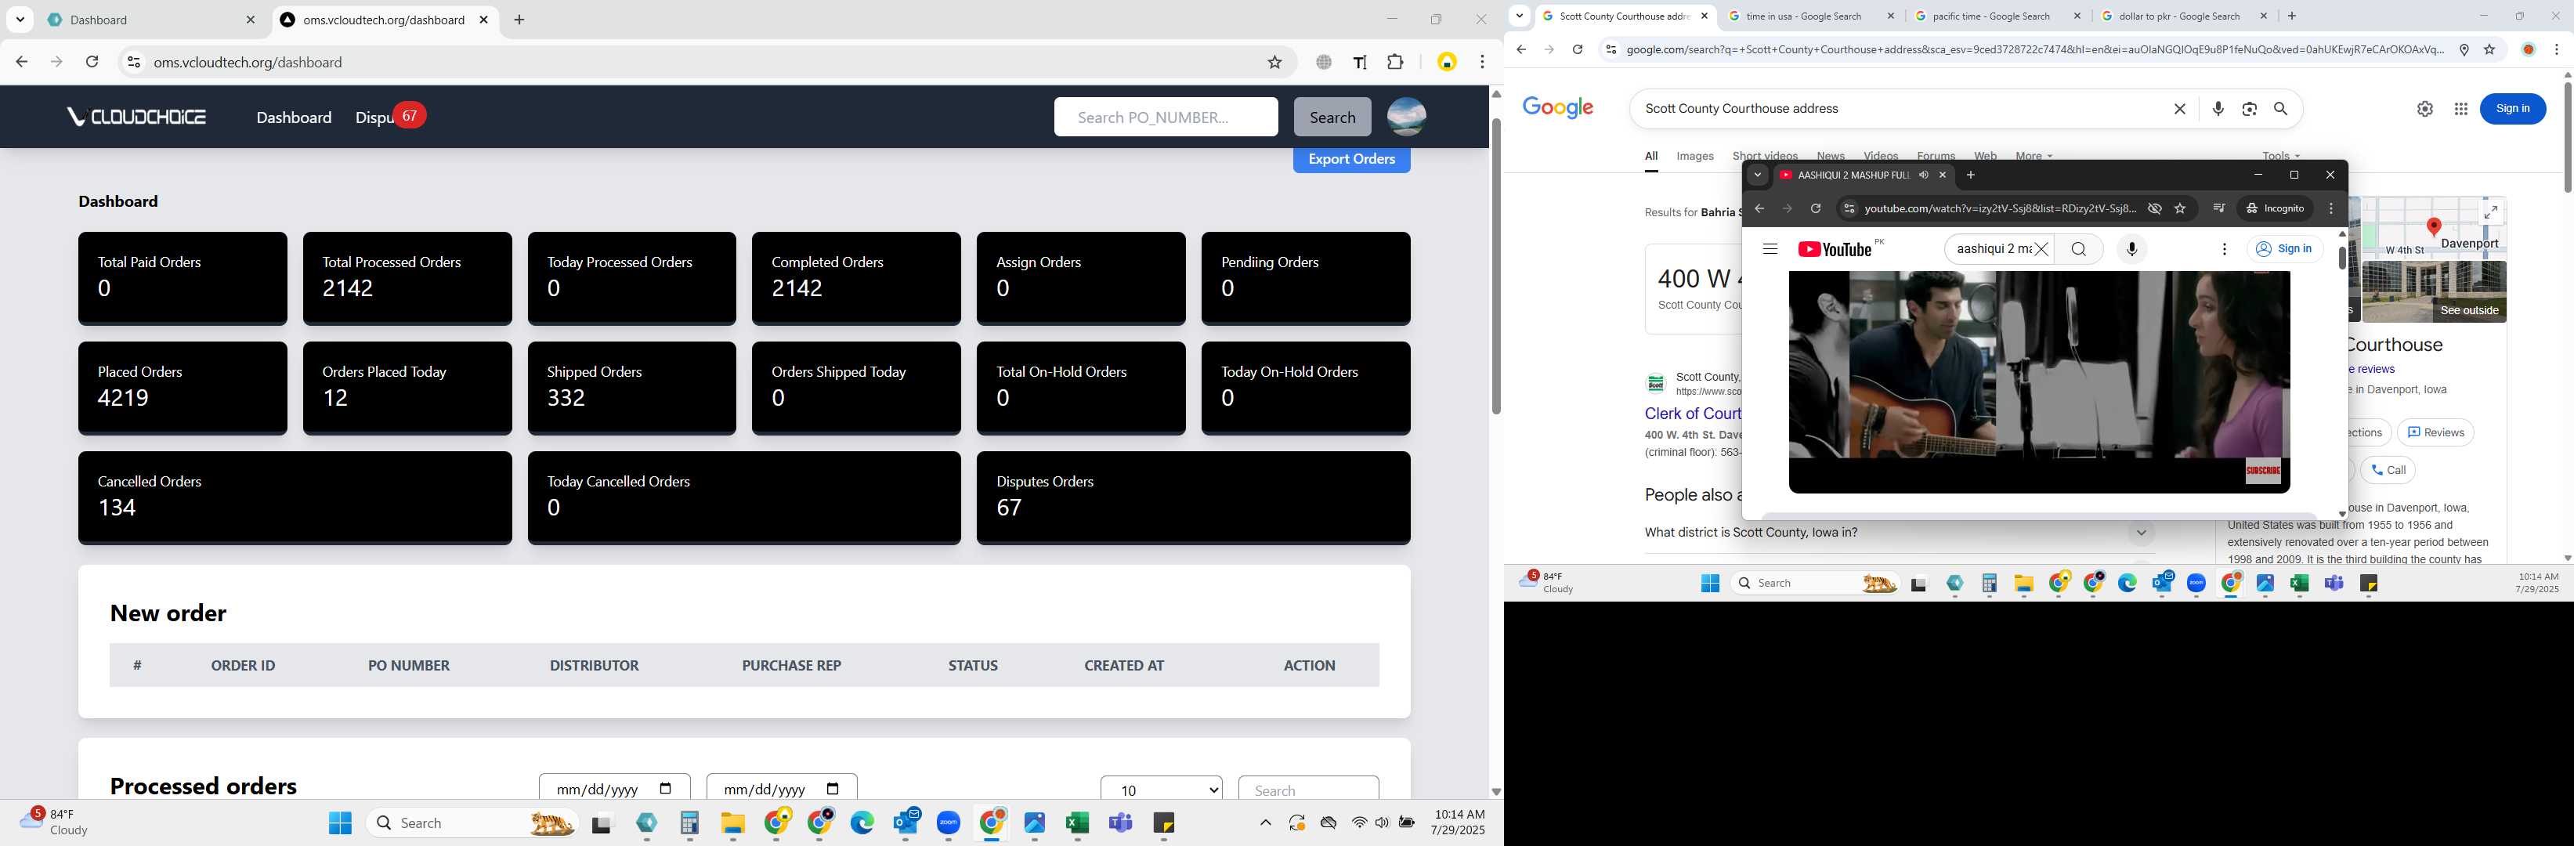Open the tab search dropdown in the OMS browser window

click(20, 20)
